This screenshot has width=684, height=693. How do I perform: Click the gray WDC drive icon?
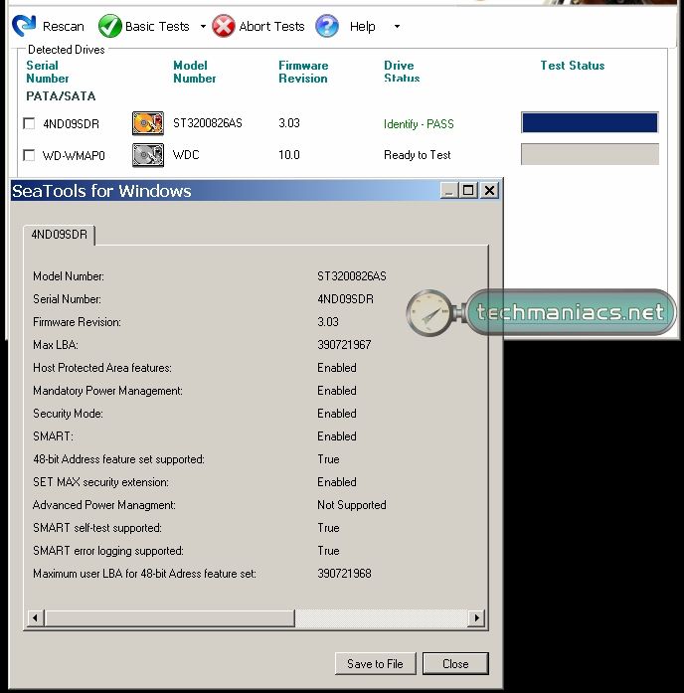click(x=148, y=155)
